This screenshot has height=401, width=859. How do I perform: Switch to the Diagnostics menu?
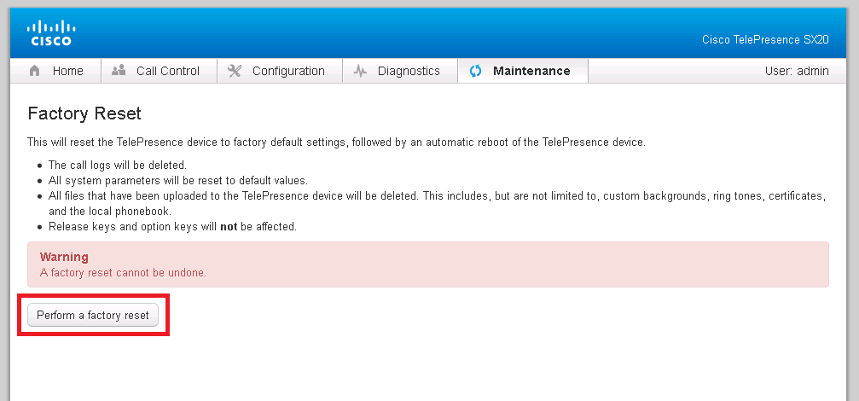(x=400, y=71)
